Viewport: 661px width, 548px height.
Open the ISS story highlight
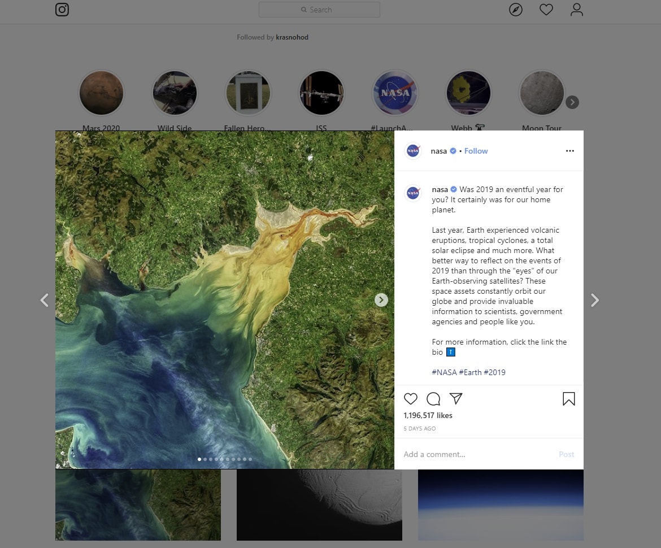pos(321,93)
